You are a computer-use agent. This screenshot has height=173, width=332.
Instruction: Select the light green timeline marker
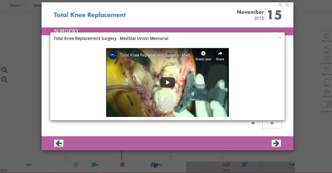click(x=261, y=165)
